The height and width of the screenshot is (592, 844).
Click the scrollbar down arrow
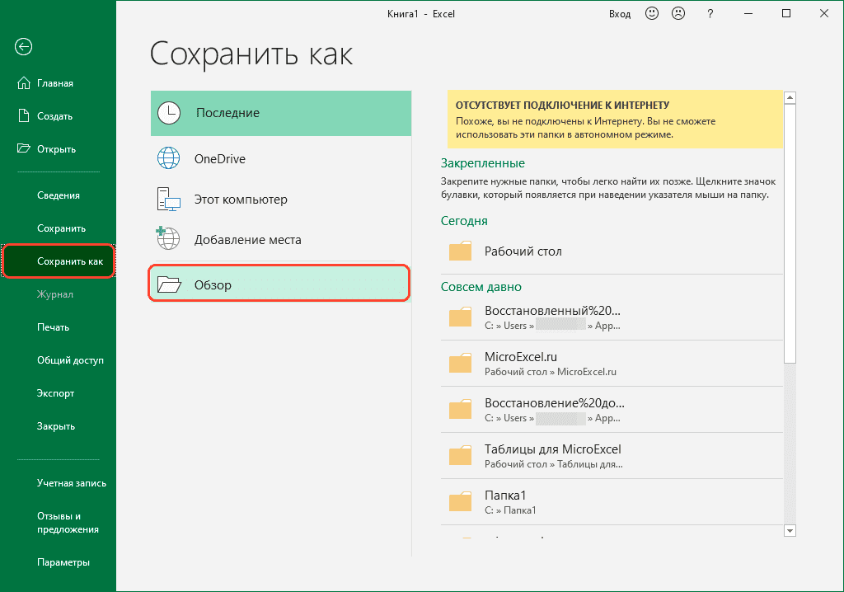coord(790,530)
